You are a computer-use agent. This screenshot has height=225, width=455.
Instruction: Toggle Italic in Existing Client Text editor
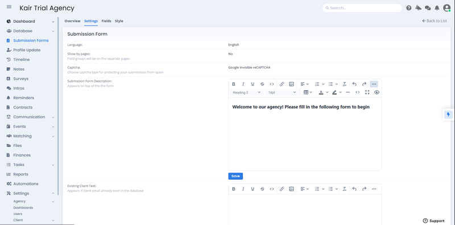(243, 189)
